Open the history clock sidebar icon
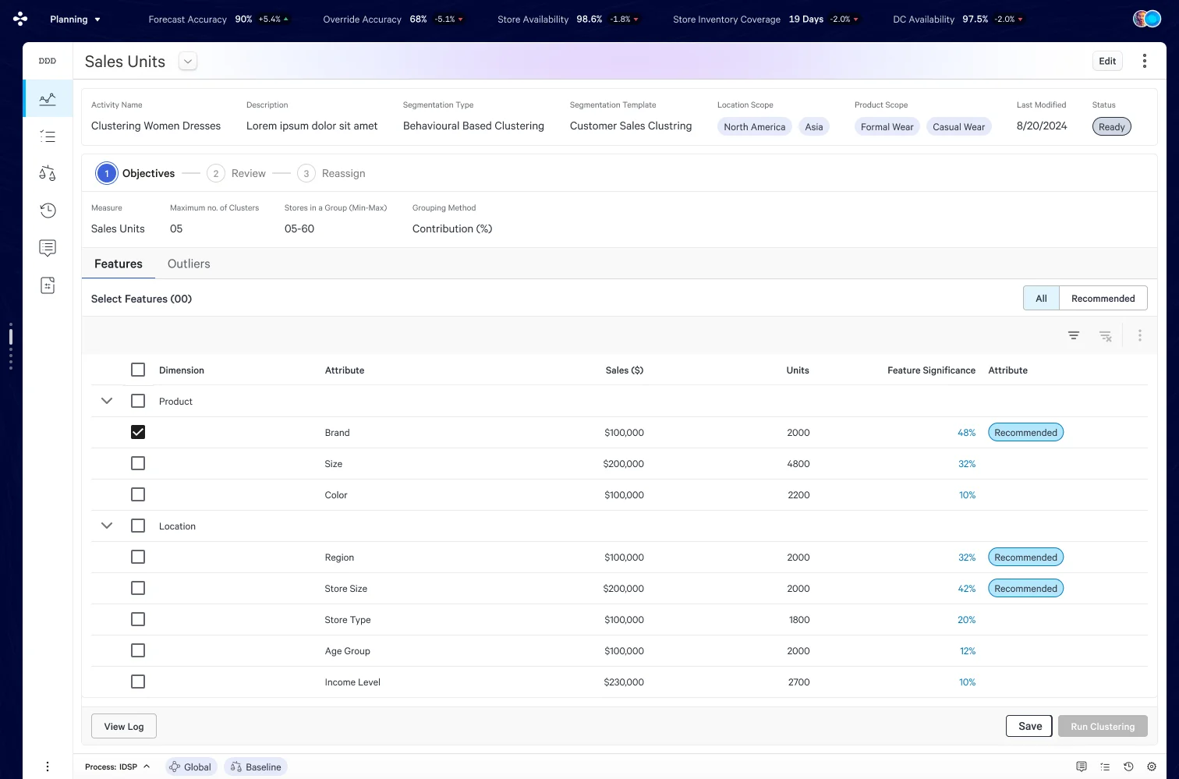 point(48,211)
